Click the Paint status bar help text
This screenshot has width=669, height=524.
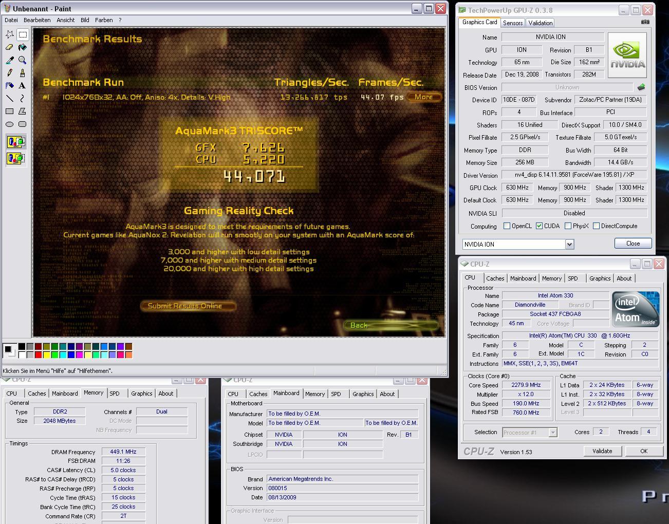click(58, 370)
